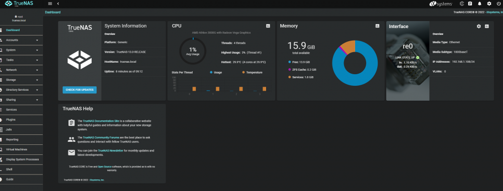Collapse the sidebar with the left chevron
This screenshot has height=191, width=503.
point(58,4)
